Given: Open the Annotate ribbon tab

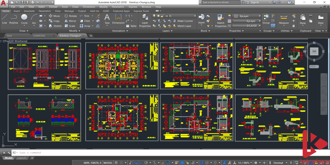Looking at the screenshot, I should [x=29, y=11].
